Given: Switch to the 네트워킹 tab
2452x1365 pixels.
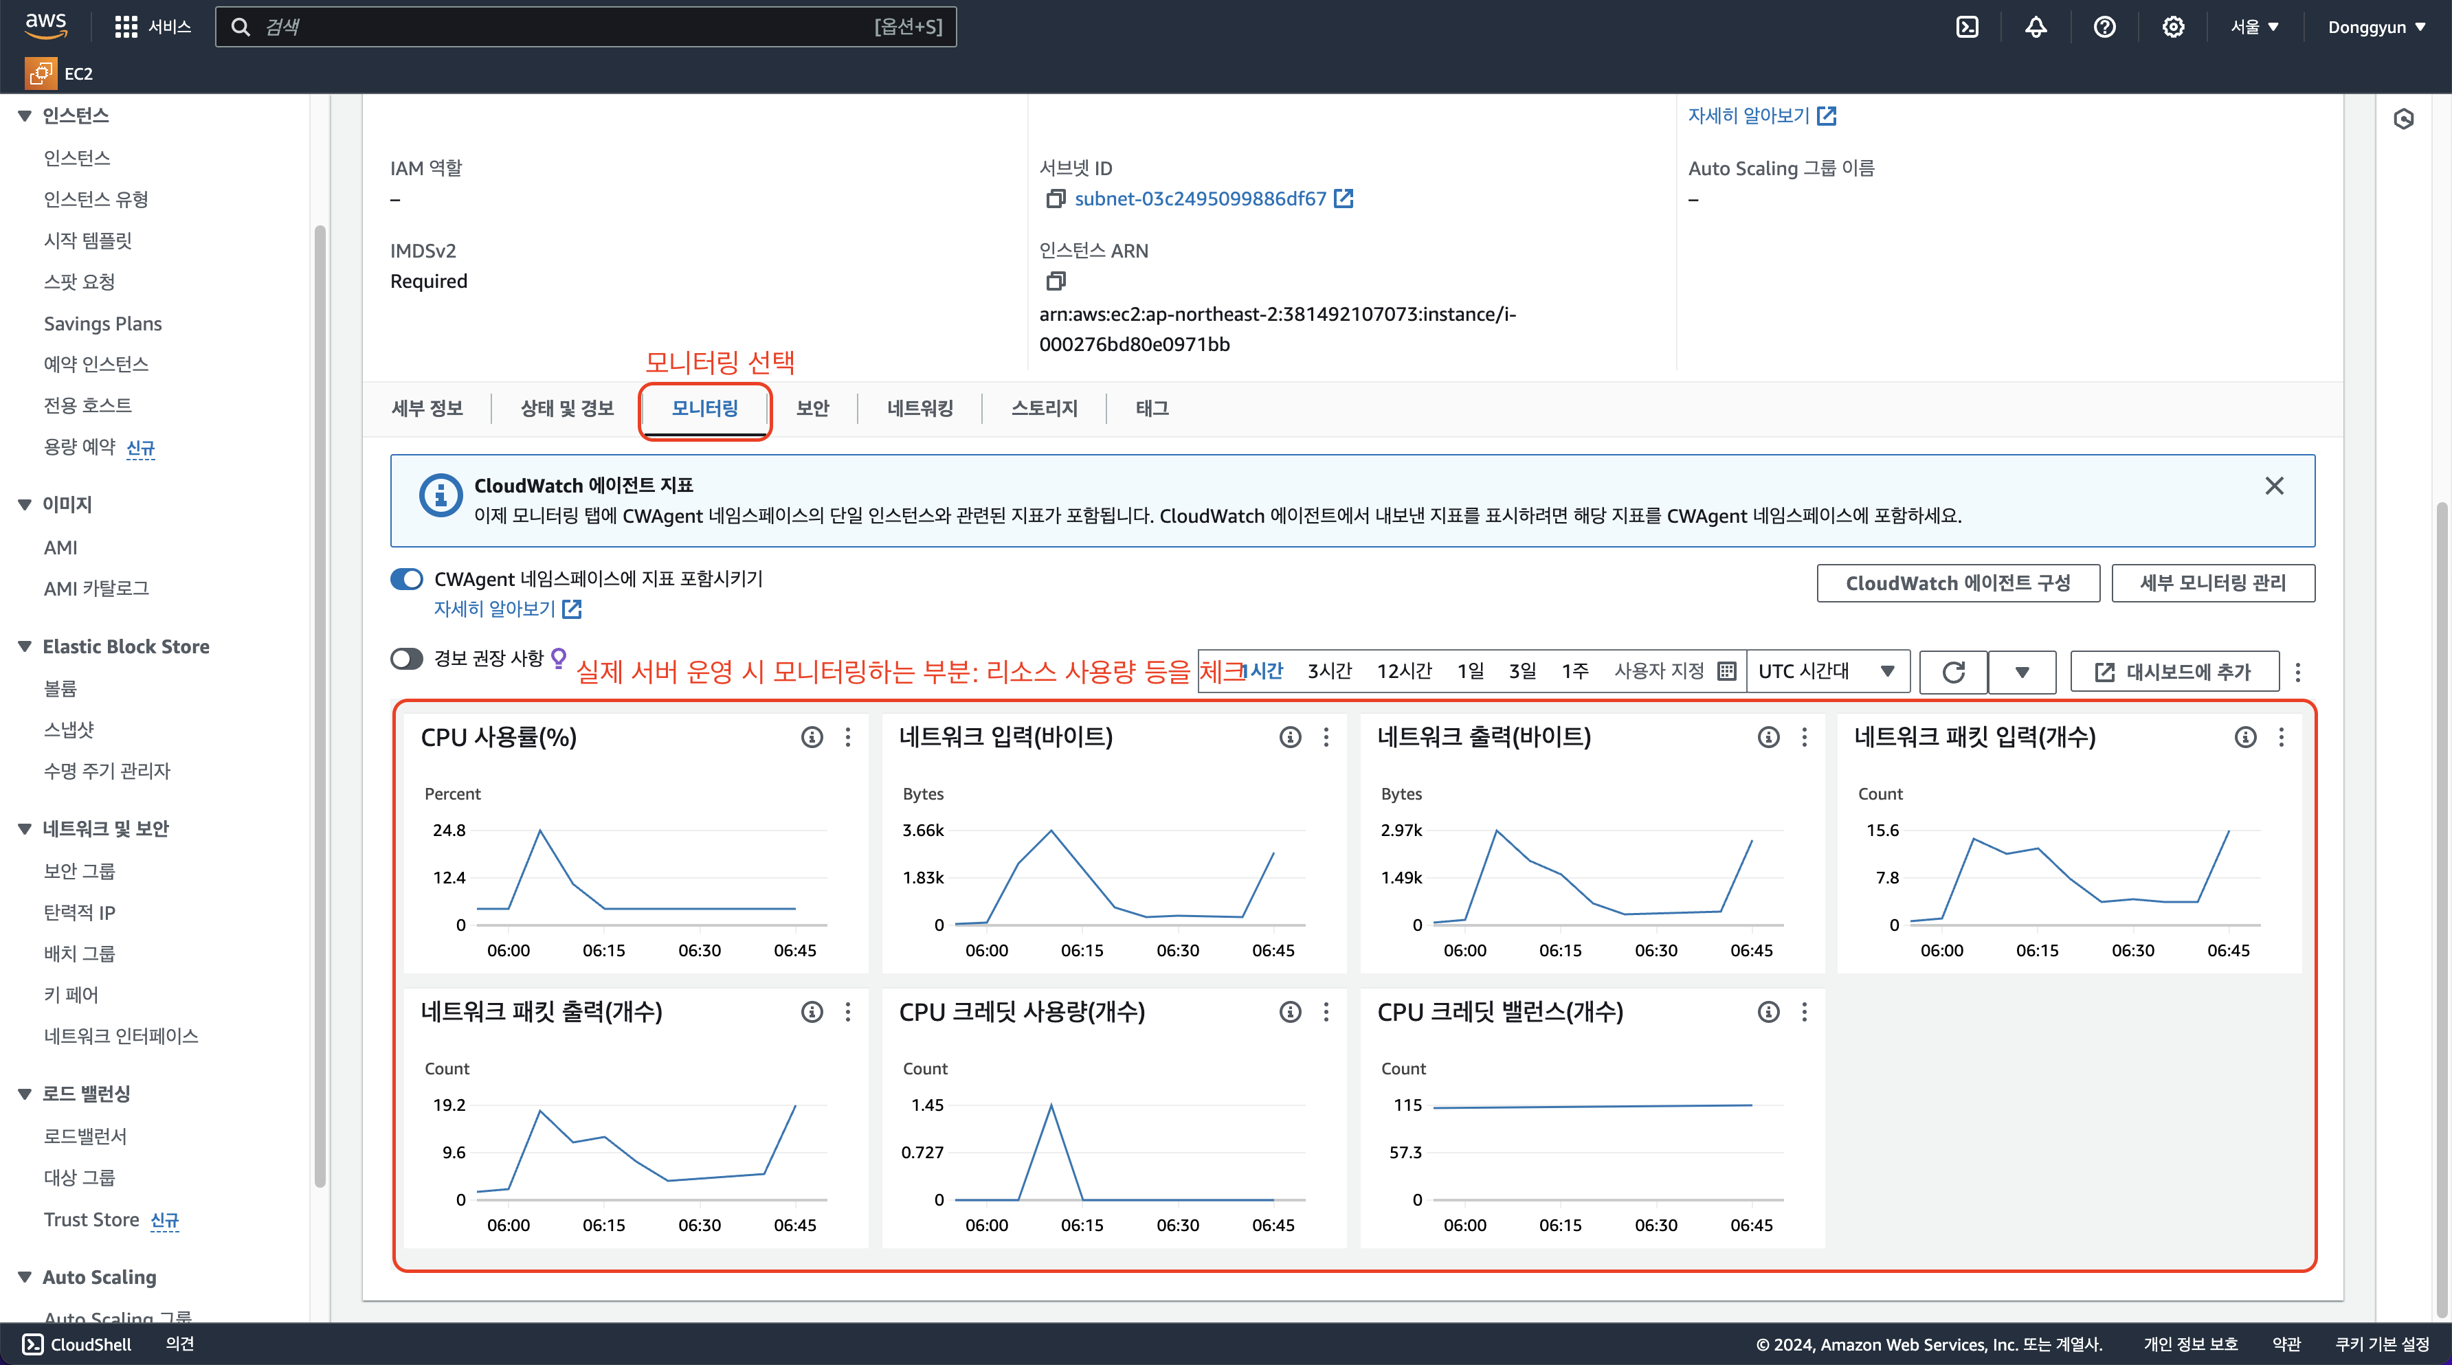Looking at the screenshot, I should (919, 408).
